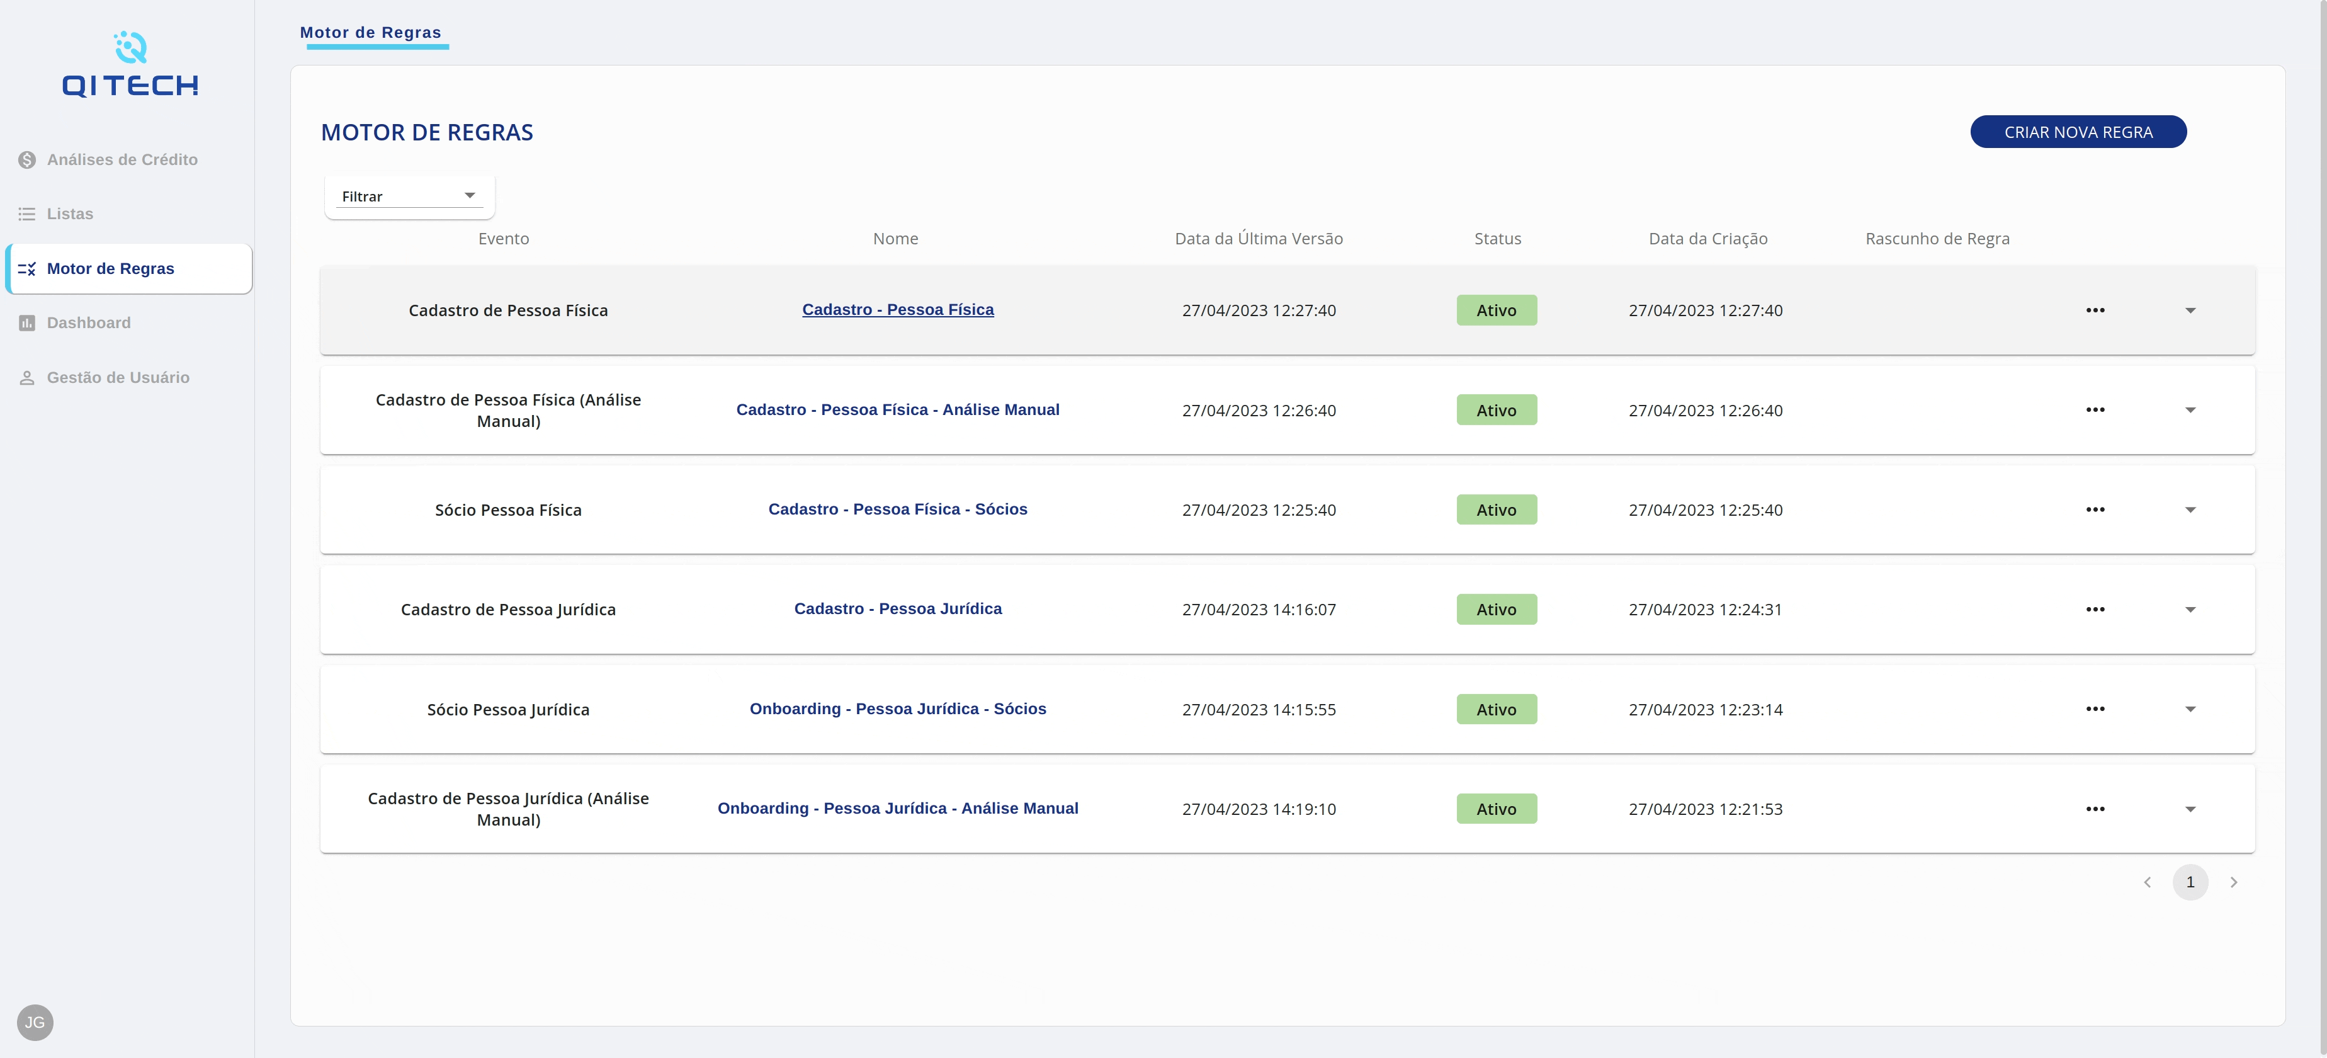Expand the Cadastro - Pessoa Física - Sócios row
The height and width of the screenshot is (1058, 2327).
click(2190, 511)
